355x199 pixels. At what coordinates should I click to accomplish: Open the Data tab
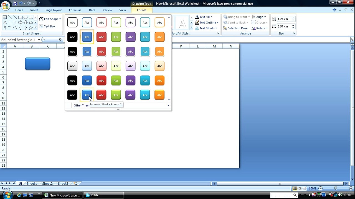[92, 10]
